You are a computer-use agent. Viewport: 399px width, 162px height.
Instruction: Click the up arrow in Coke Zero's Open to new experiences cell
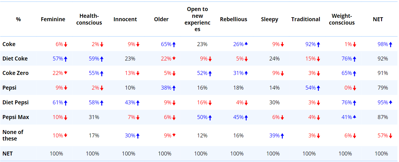pyautogui.click(x=210, y=74)
